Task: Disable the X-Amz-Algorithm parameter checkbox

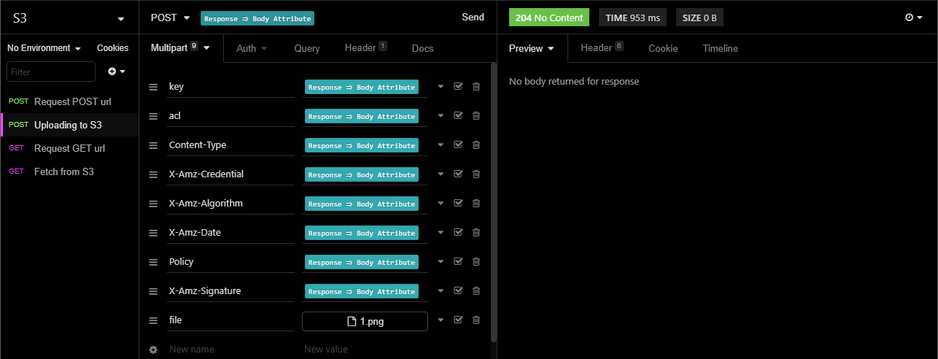Action: (x=458, y=203)
